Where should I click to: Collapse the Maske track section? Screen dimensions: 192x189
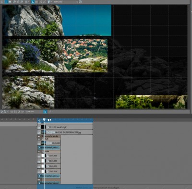(x=38, y=152)
